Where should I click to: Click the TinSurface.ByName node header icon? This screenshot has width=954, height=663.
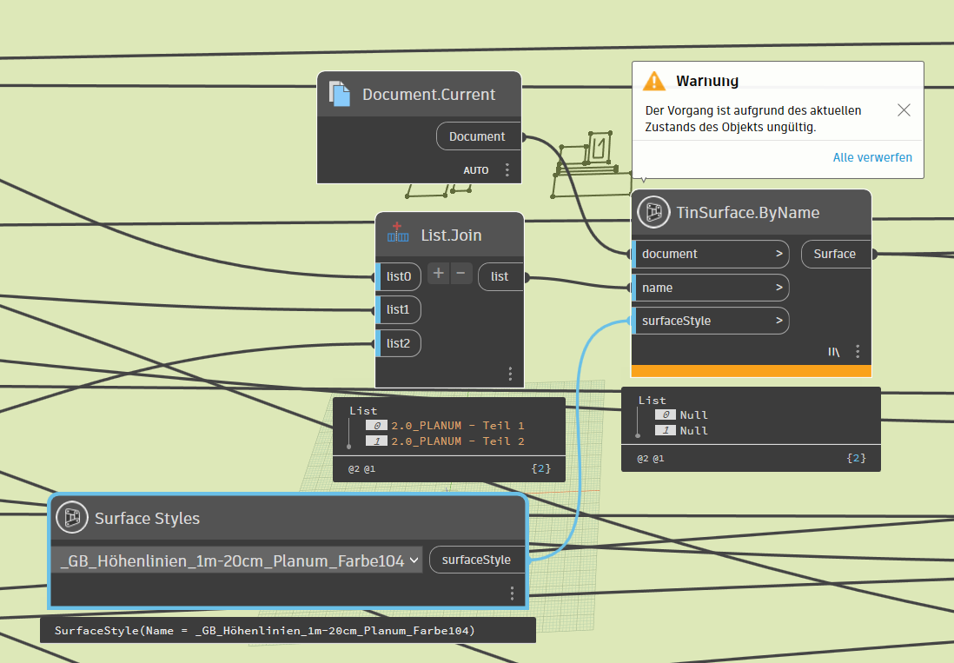[x=653, y=211]
